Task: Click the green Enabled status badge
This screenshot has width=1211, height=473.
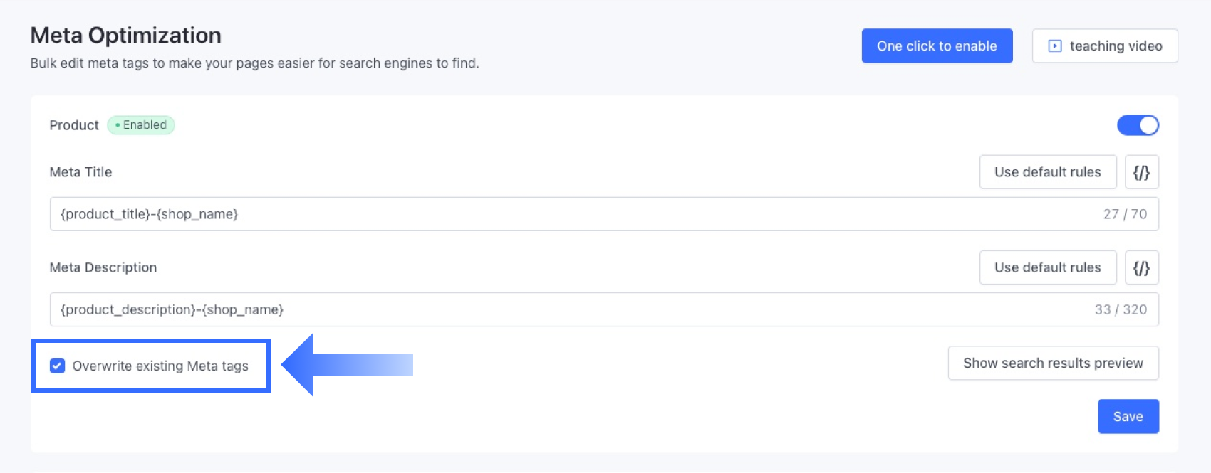Action: [141, 125]
